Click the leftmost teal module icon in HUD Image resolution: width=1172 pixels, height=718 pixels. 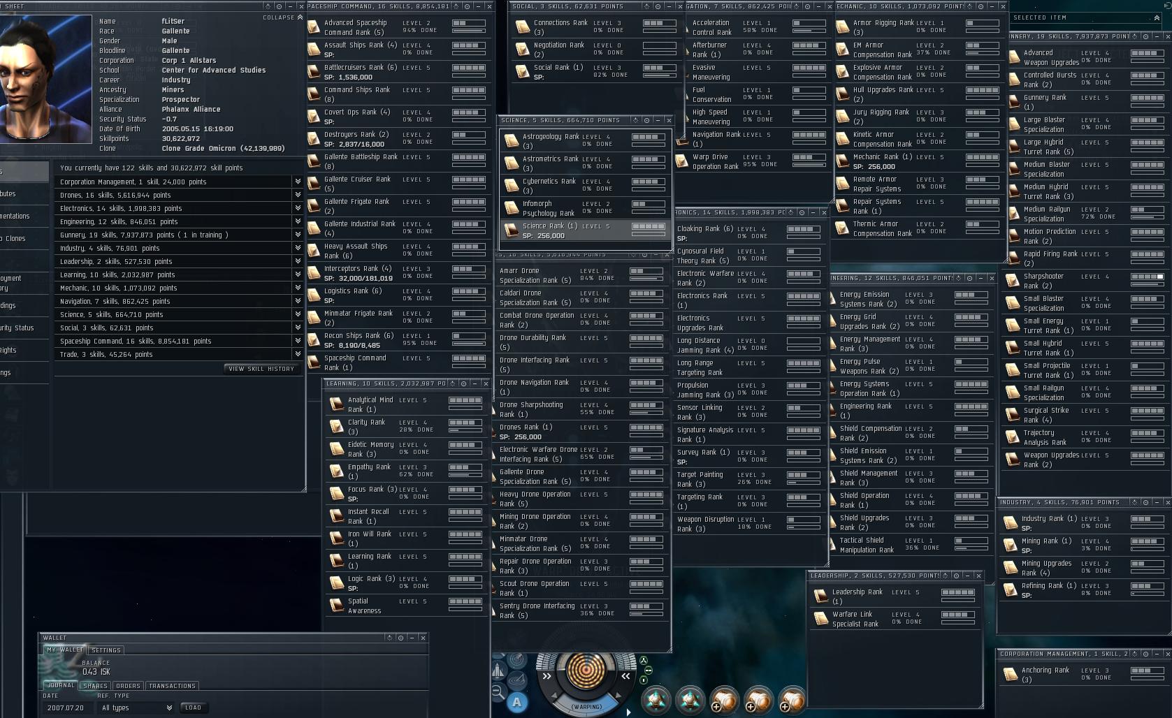(656, 700)
